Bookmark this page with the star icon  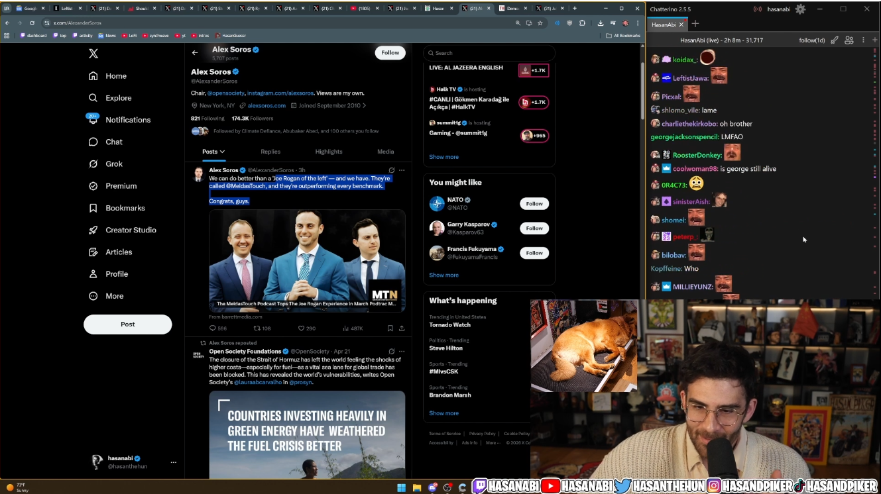(540, 23)
